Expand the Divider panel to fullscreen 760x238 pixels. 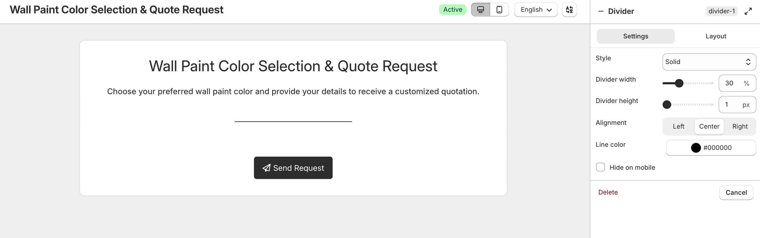click(x=748, y=11)
